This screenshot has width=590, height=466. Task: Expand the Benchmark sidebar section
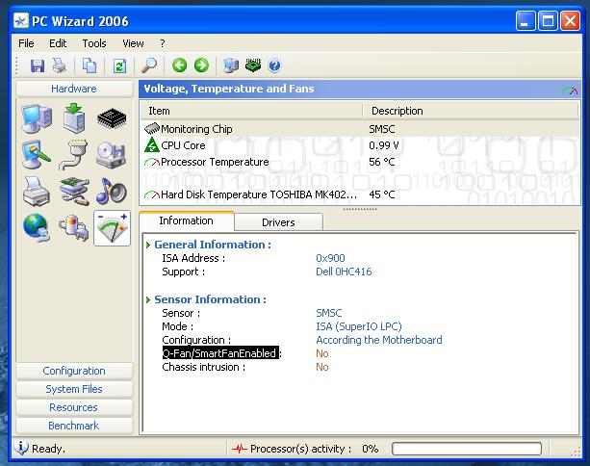(x=74, y=426)
